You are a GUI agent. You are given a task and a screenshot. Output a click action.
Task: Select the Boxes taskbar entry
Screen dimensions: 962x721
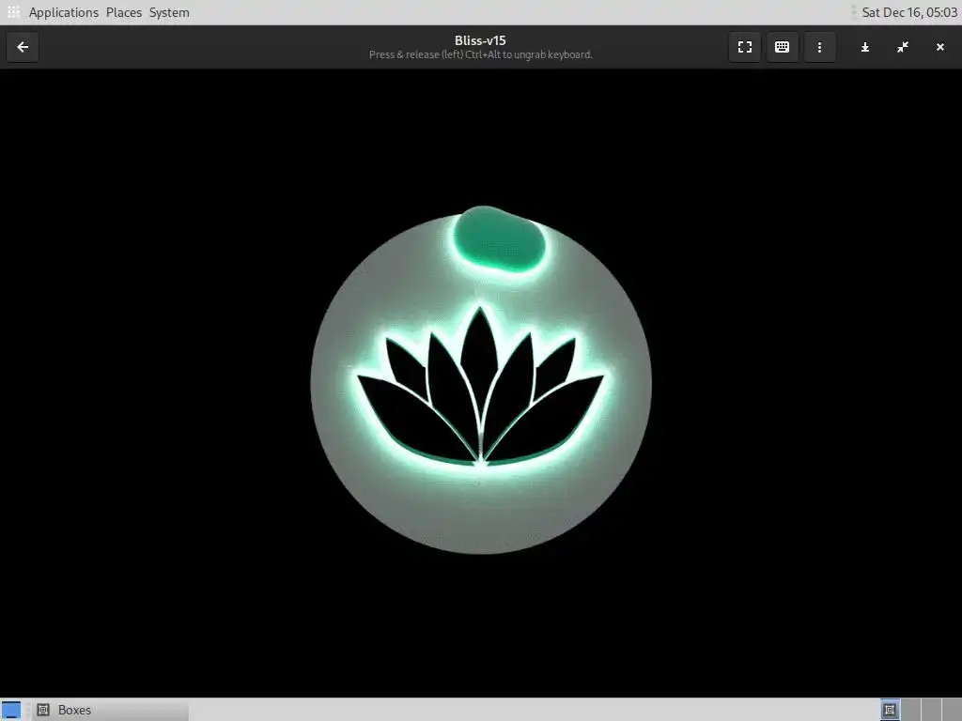point(111,710)
